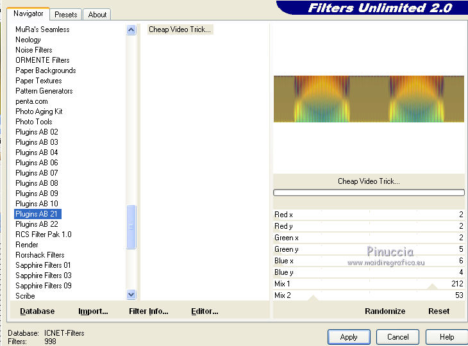This screenshot has height=346, width=468.
Task: Open the Import dialog
Action: coord(93,311)
